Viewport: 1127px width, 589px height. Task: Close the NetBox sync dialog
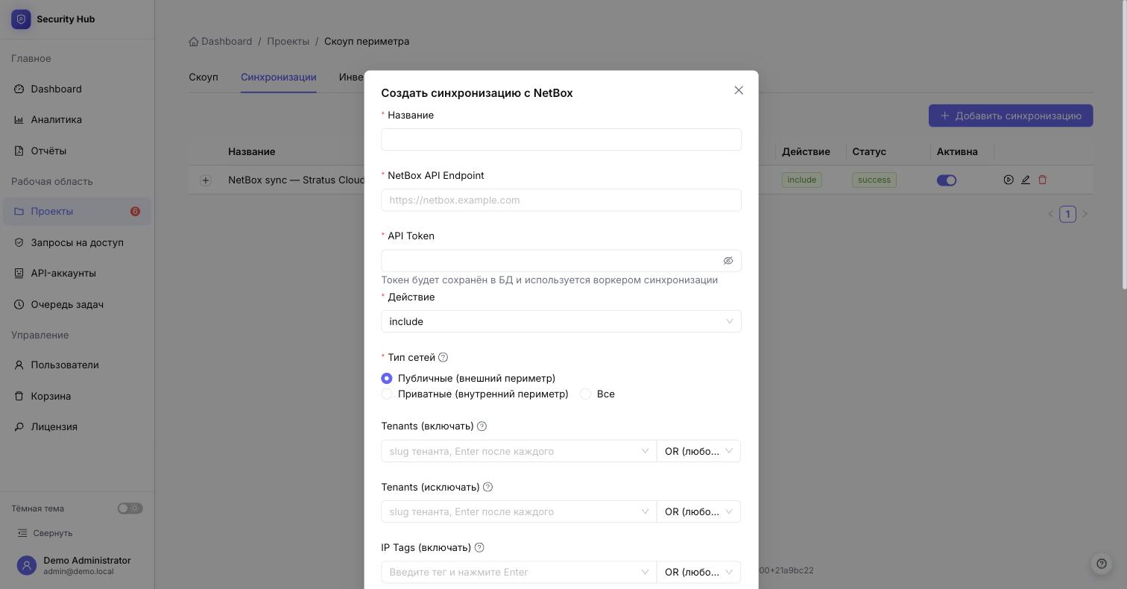(x=739, y=90)
